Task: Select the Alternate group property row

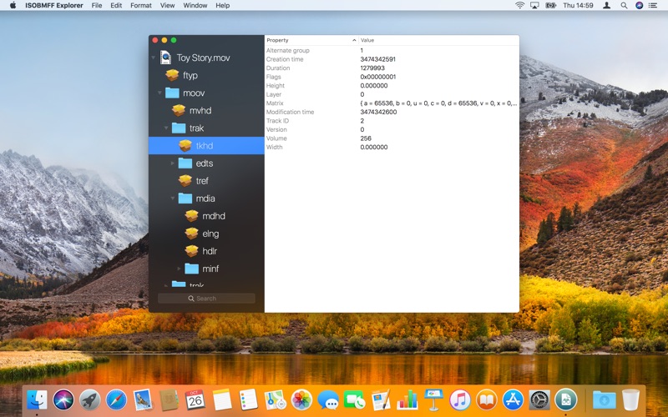Action: point(392,50)
